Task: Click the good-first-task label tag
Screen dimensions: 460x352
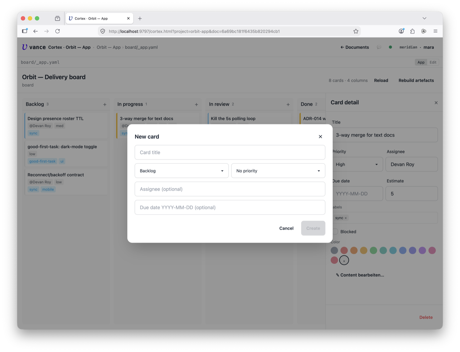Action: coord(42,161)
